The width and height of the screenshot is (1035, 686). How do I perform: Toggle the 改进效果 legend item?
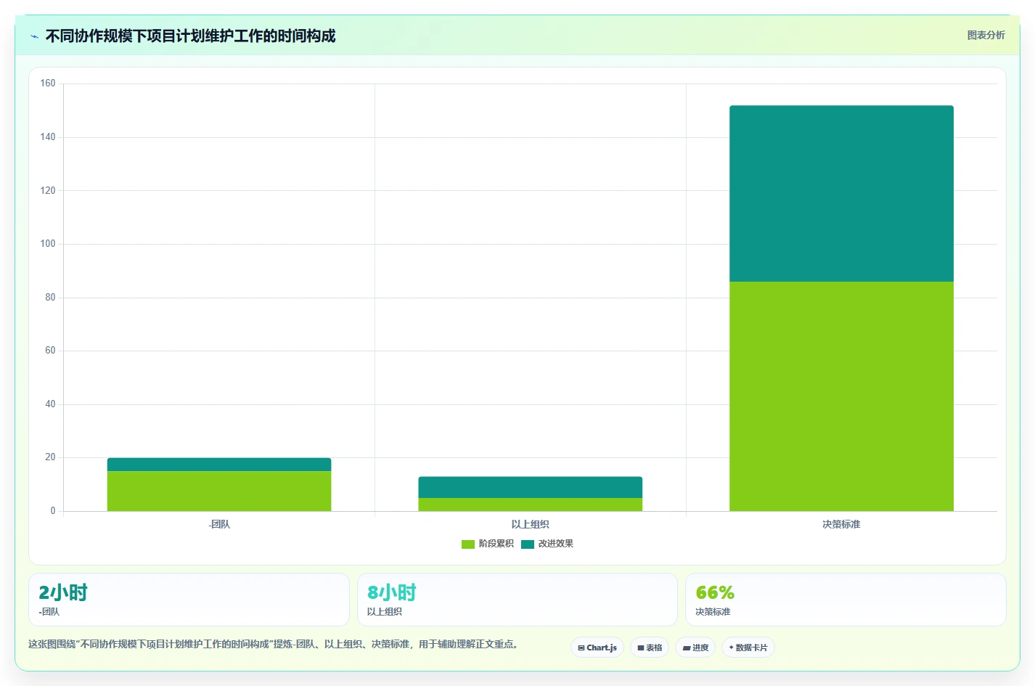pyautogui.click(x=547, y=544)
